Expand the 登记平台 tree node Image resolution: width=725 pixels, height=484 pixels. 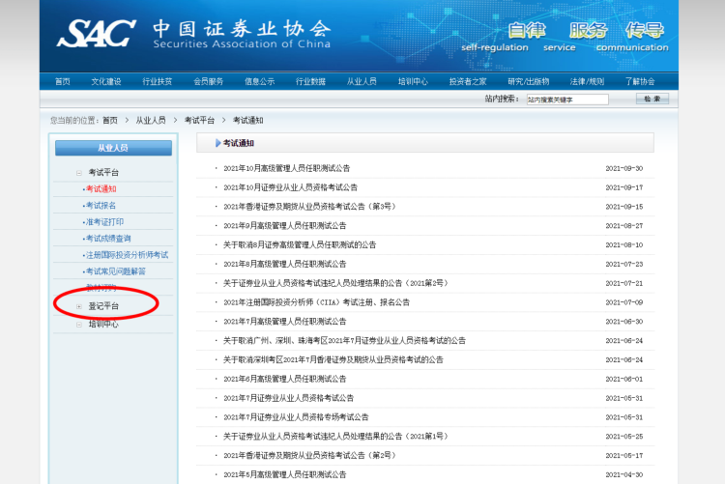(79, 306)
